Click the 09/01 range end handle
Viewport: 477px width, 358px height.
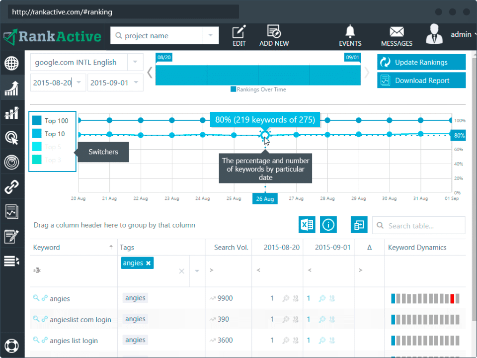point(352,57)
